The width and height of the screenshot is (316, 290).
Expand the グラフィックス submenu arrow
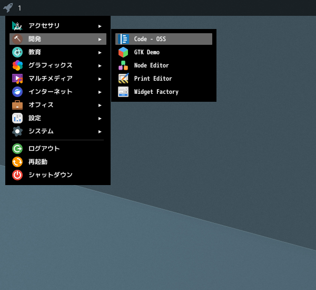pos(100,66)
